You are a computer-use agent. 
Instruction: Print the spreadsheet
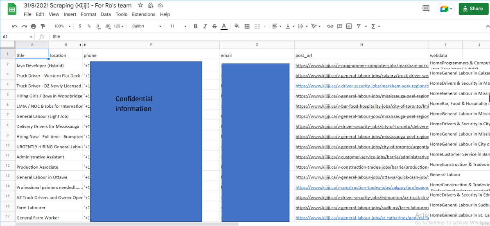pos(34,26)
